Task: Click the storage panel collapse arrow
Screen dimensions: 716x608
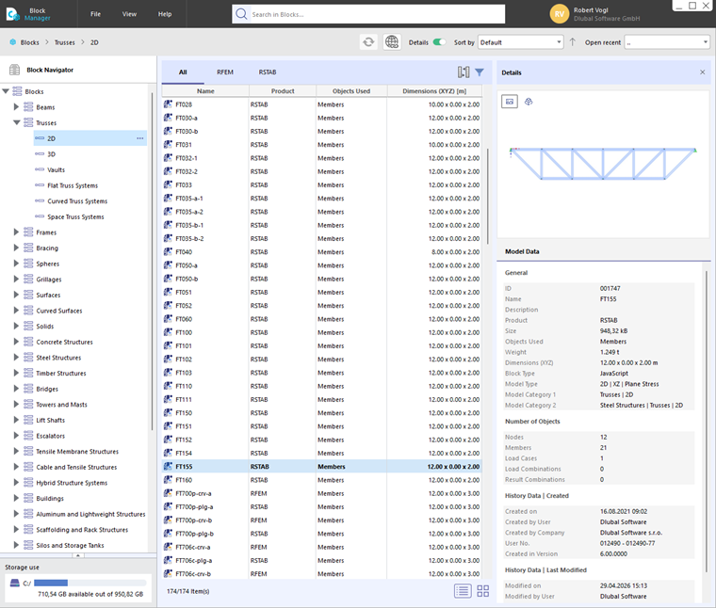Action: coord(78,555)
